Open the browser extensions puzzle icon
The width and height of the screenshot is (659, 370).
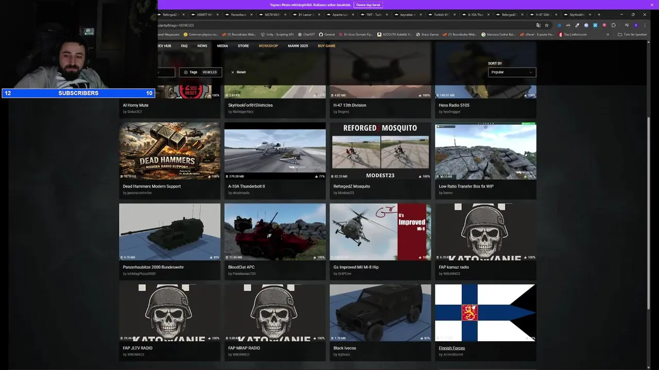(613, 25)
